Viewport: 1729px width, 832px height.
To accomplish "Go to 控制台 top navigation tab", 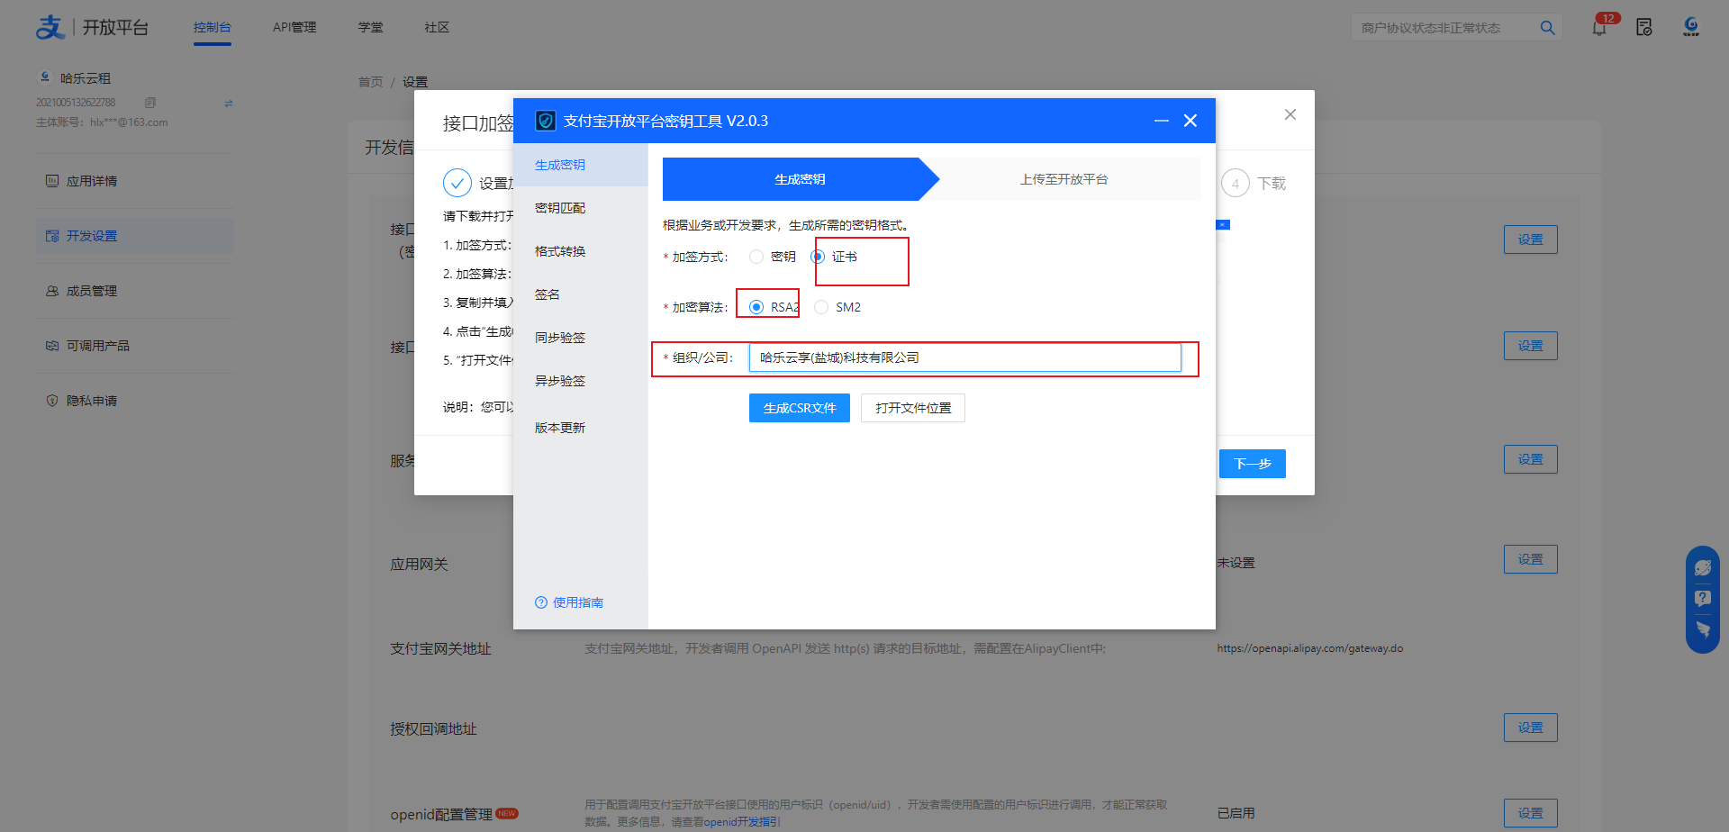I will (x=213, y=27).
